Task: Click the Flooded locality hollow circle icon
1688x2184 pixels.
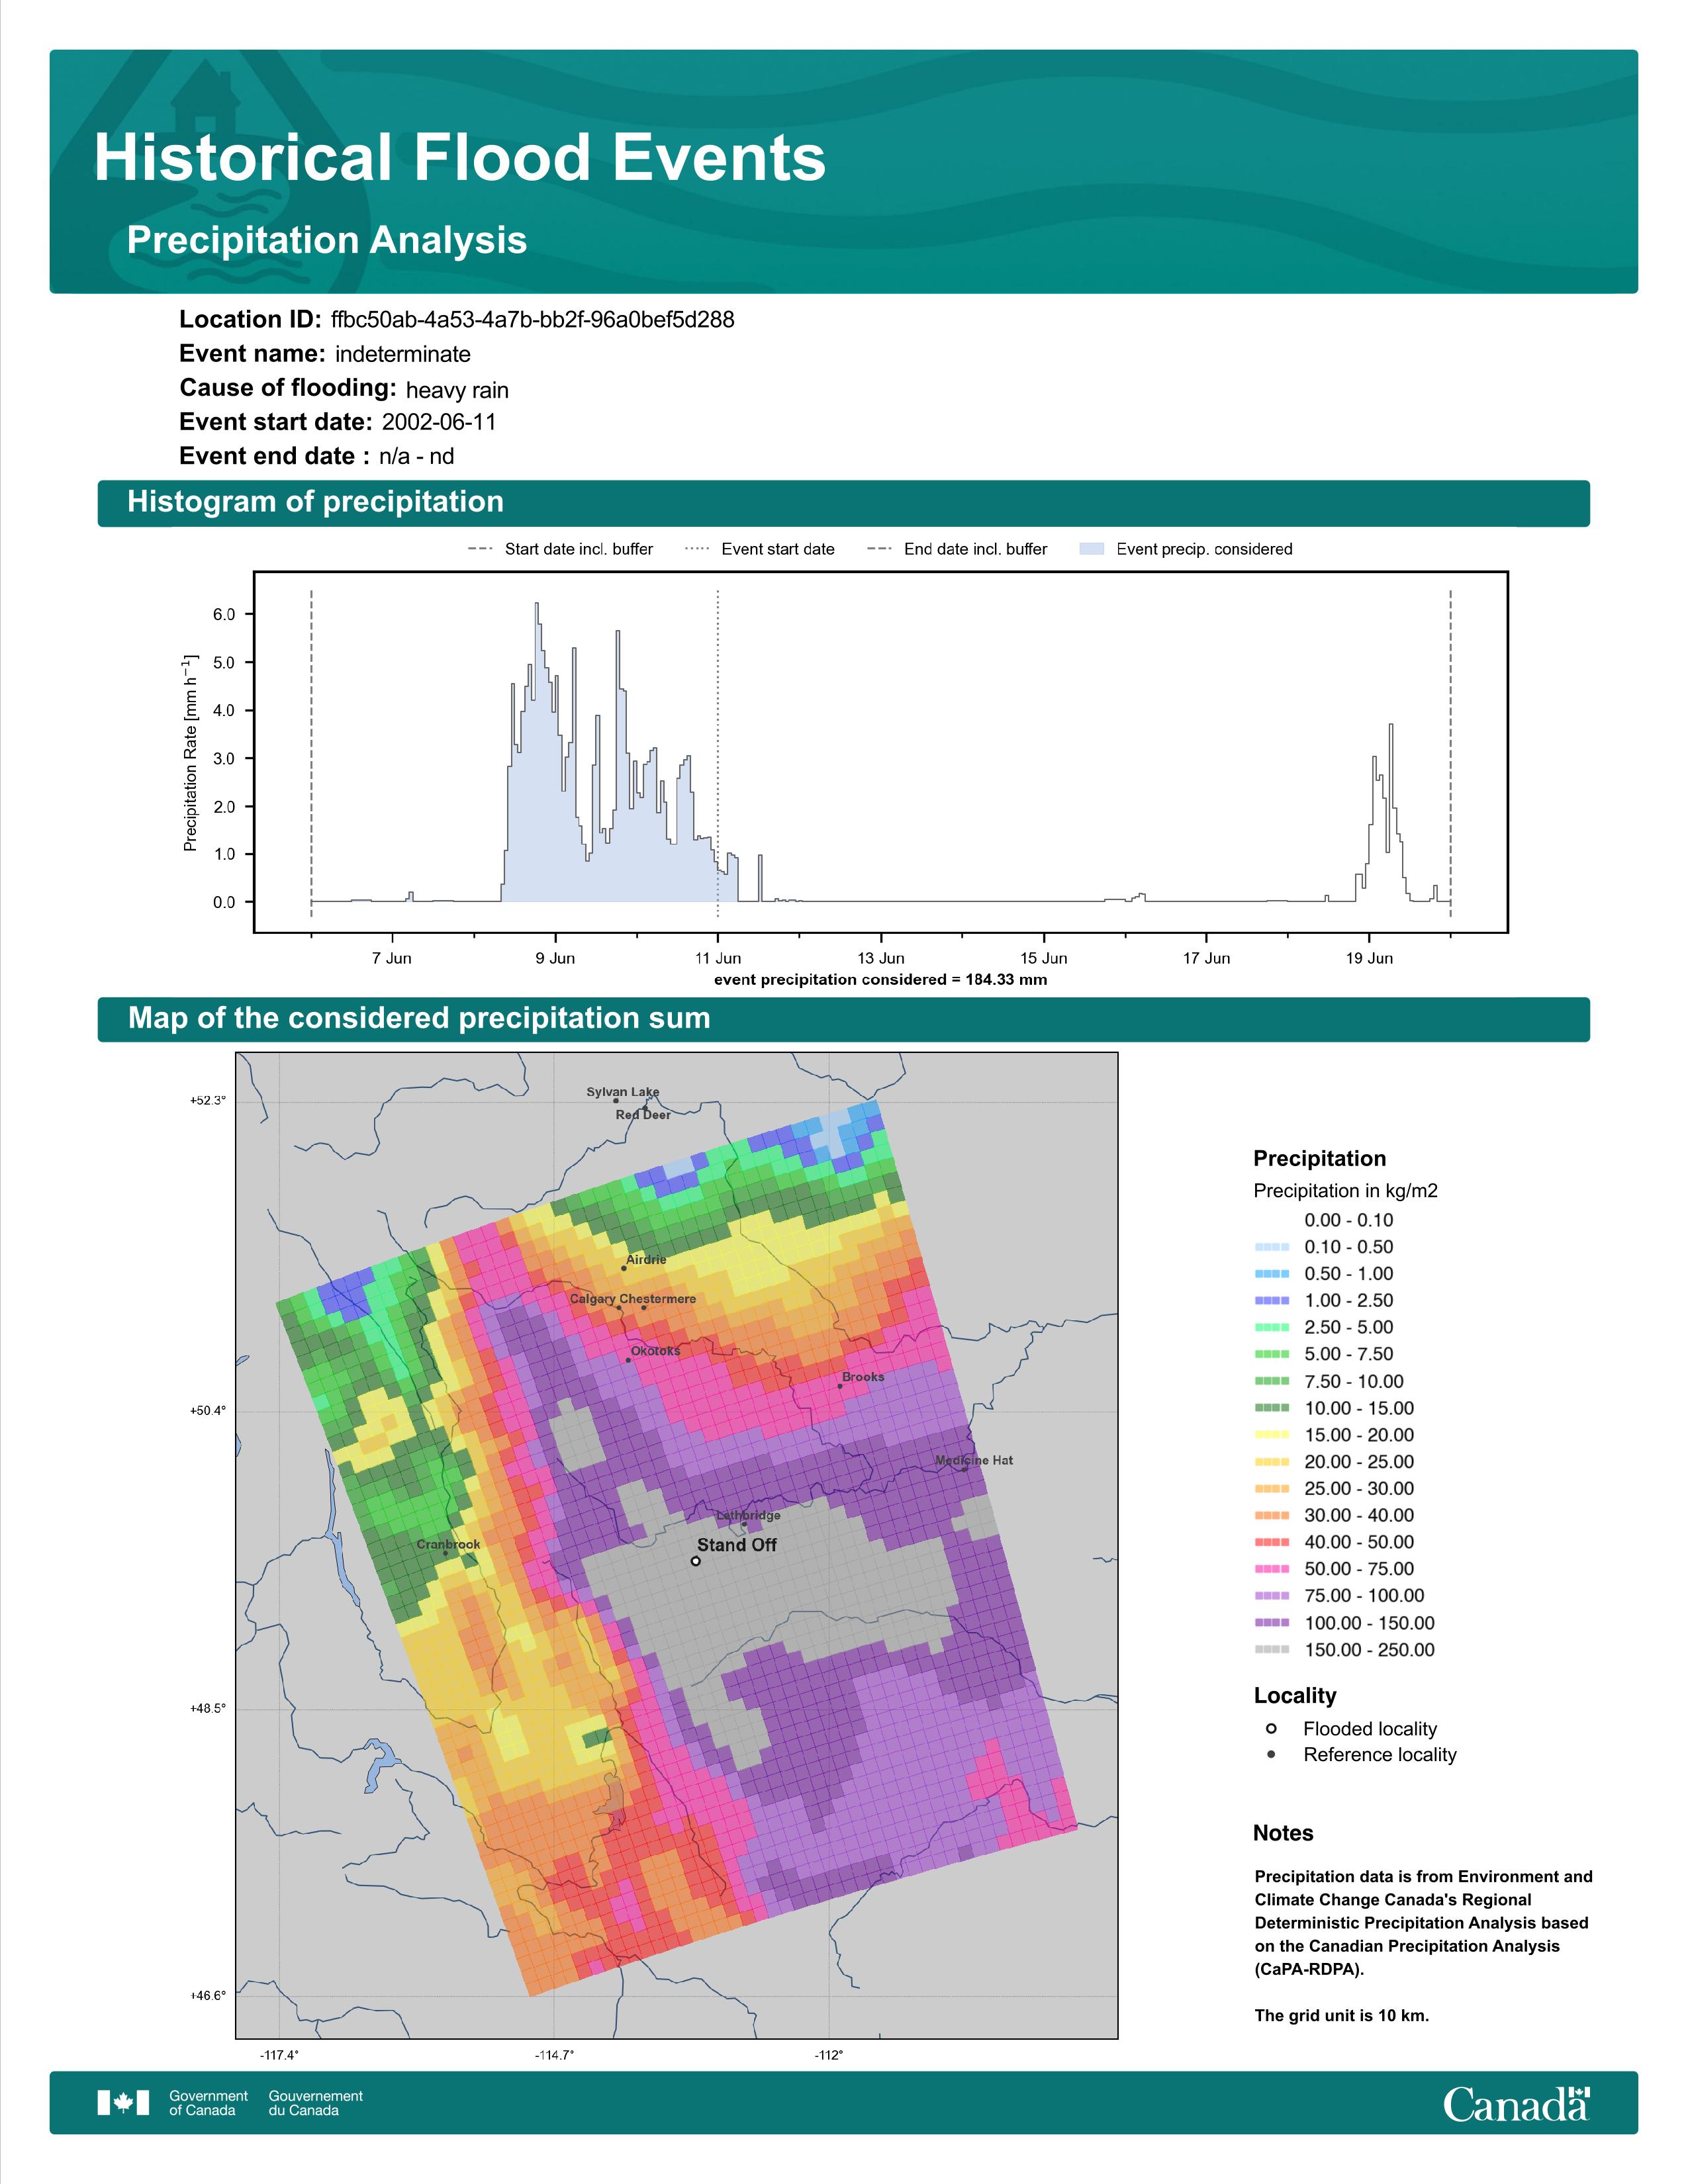Action: [x=1271, y=1728]
